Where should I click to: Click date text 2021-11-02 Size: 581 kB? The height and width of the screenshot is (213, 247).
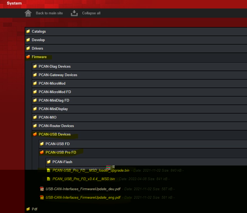pos(148,198)
